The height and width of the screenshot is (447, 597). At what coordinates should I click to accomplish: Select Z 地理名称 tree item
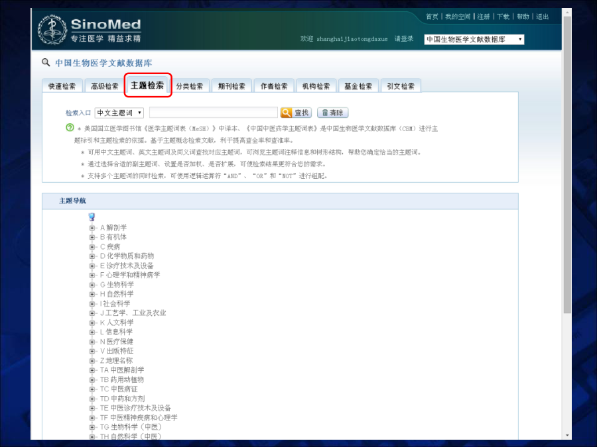[117, 360]
